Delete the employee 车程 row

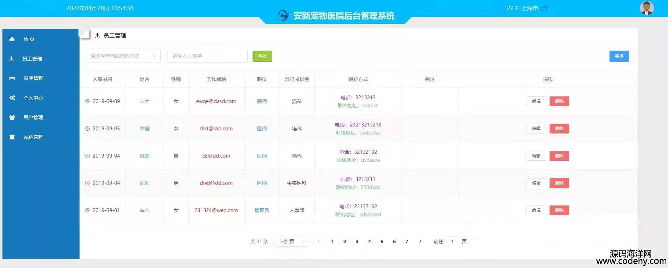(x=559, y=129)
